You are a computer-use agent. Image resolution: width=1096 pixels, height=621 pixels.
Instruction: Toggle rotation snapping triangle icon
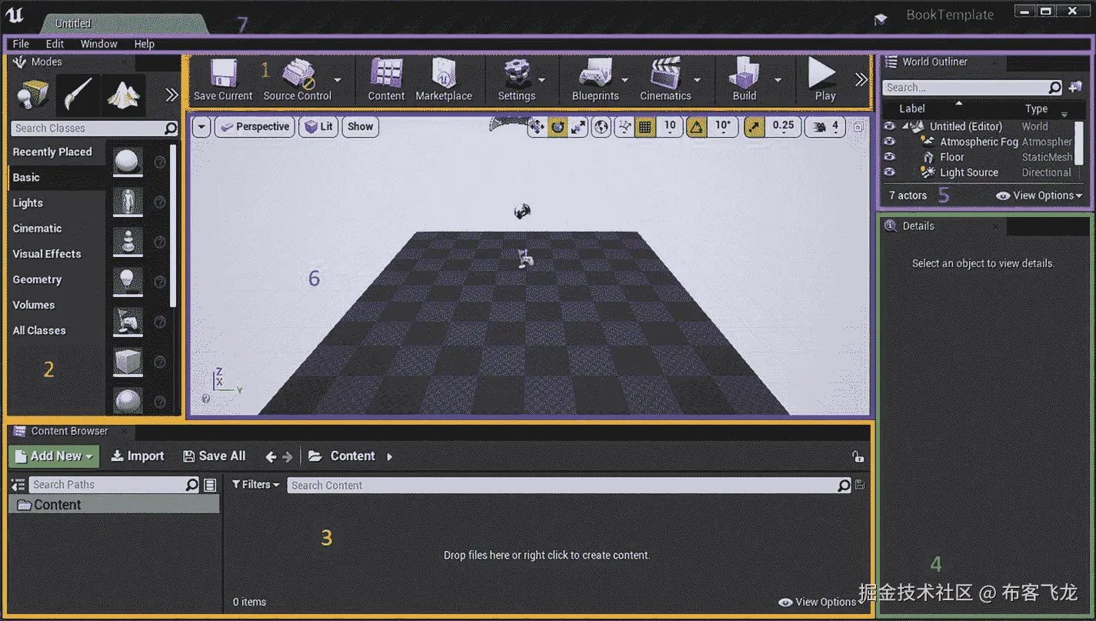point(697,127)
